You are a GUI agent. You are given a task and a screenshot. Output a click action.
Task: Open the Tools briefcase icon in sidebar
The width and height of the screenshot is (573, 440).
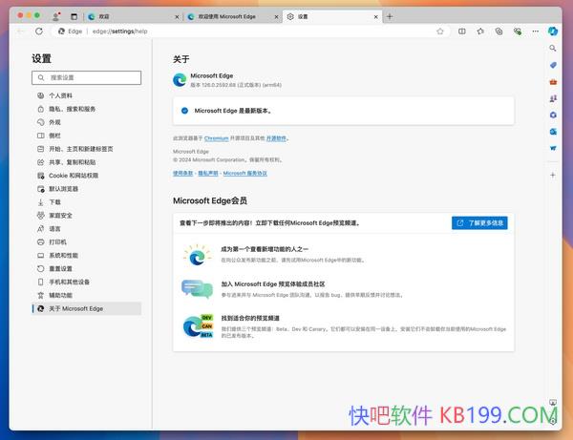tap(553, 81)
